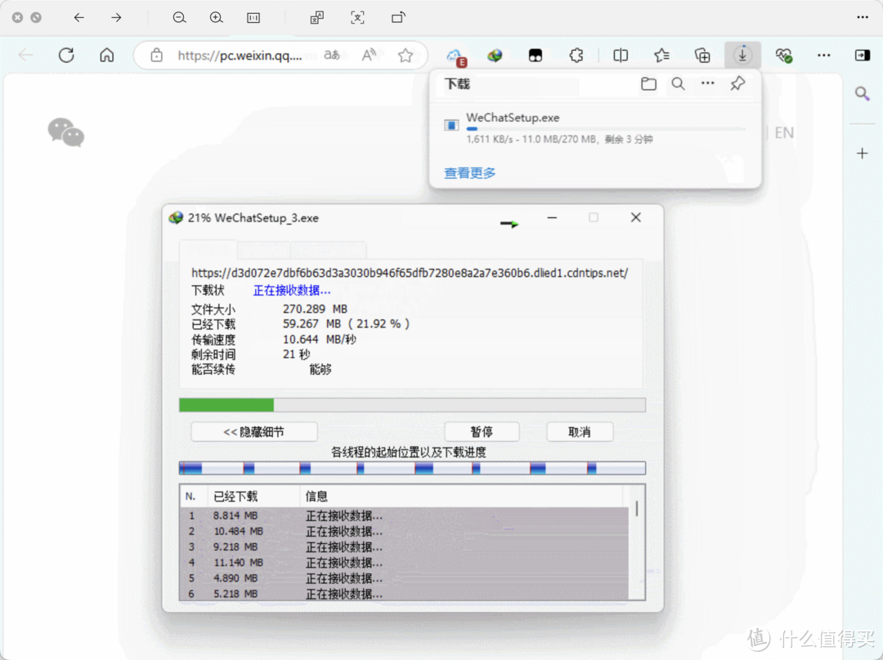883x660 pixels.
Task: Pin the downloads panel
Action: point(737,84)
